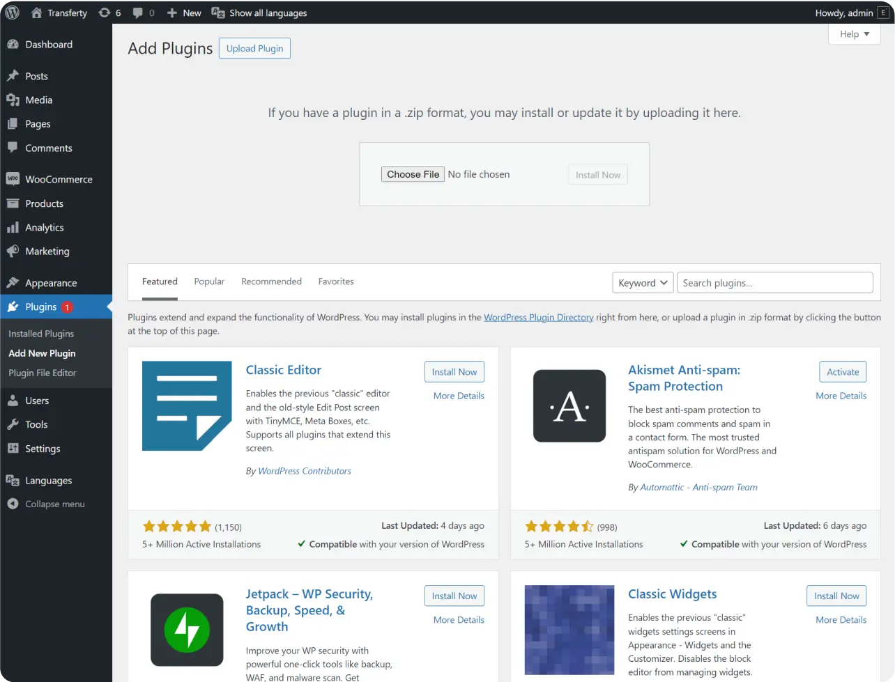Switch to the Popular plugins tab
The height and width of the screenshot is (682, 895).
209,281
